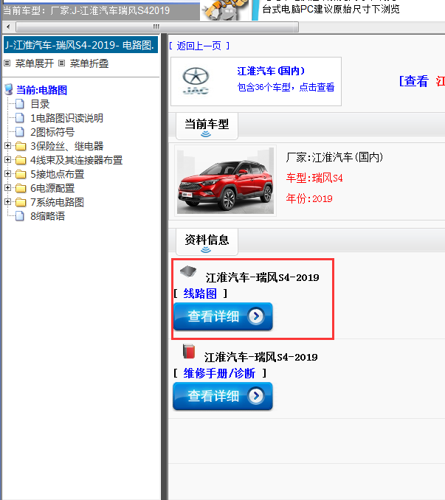Click the gray chip icon above 线路图

pos(188,271)
